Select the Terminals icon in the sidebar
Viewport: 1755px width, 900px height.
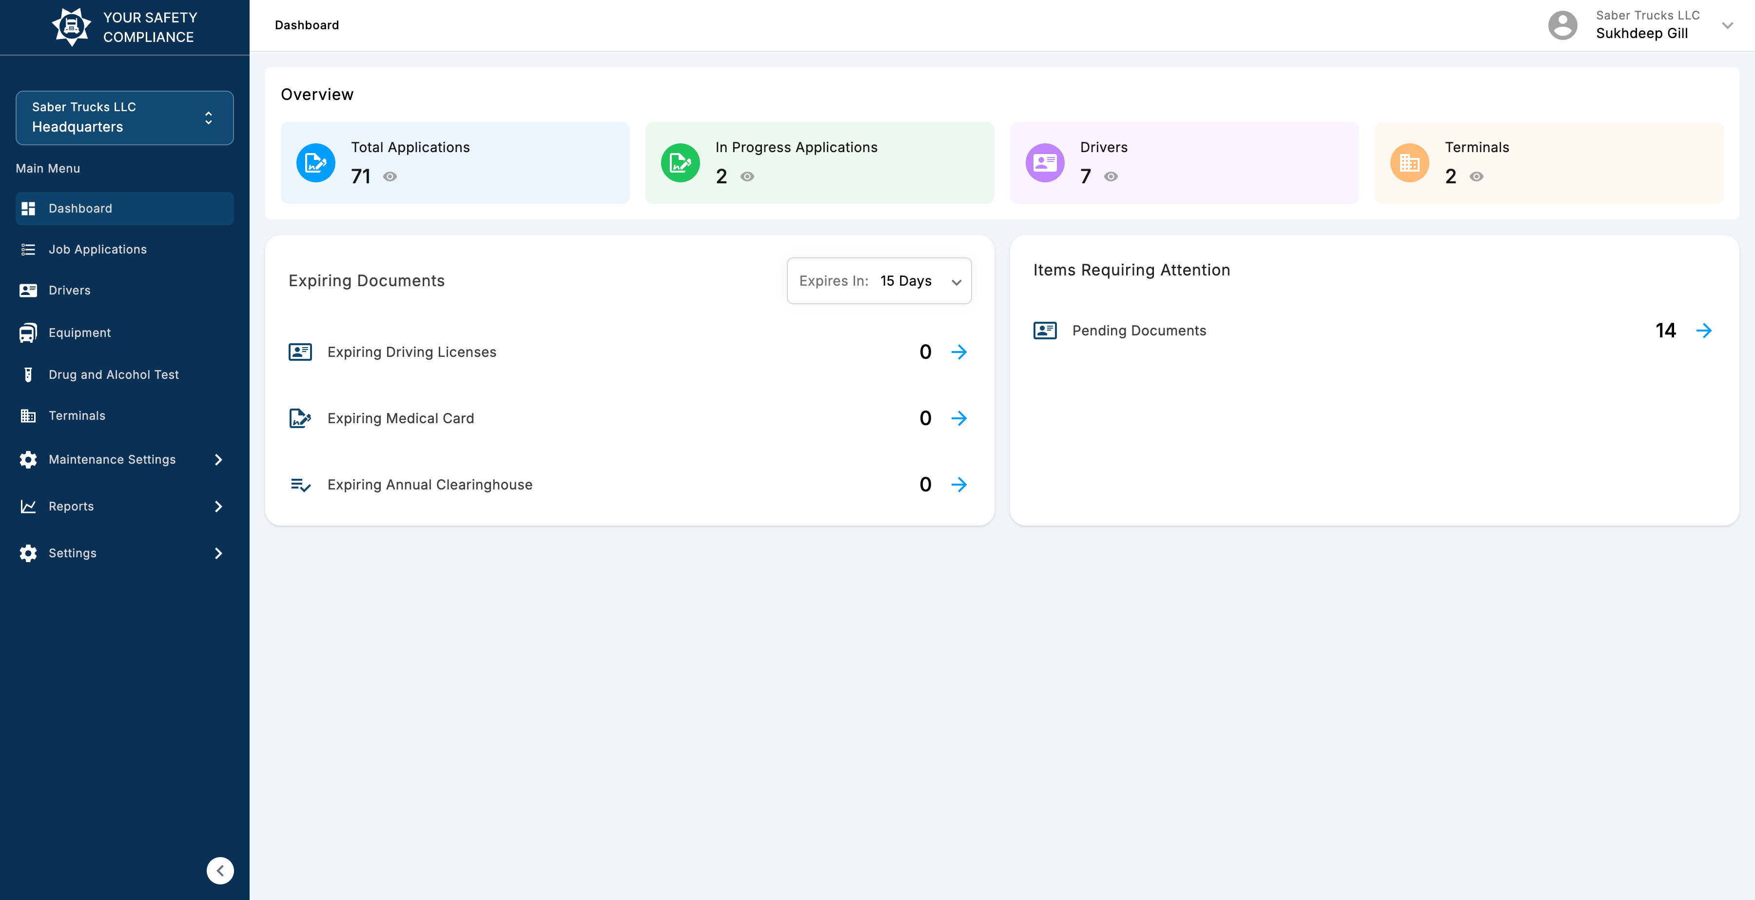coord(28,415)
